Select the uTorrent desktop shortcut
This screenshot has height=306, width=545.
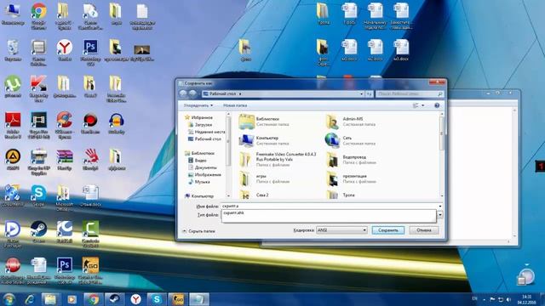click(13, 86)
